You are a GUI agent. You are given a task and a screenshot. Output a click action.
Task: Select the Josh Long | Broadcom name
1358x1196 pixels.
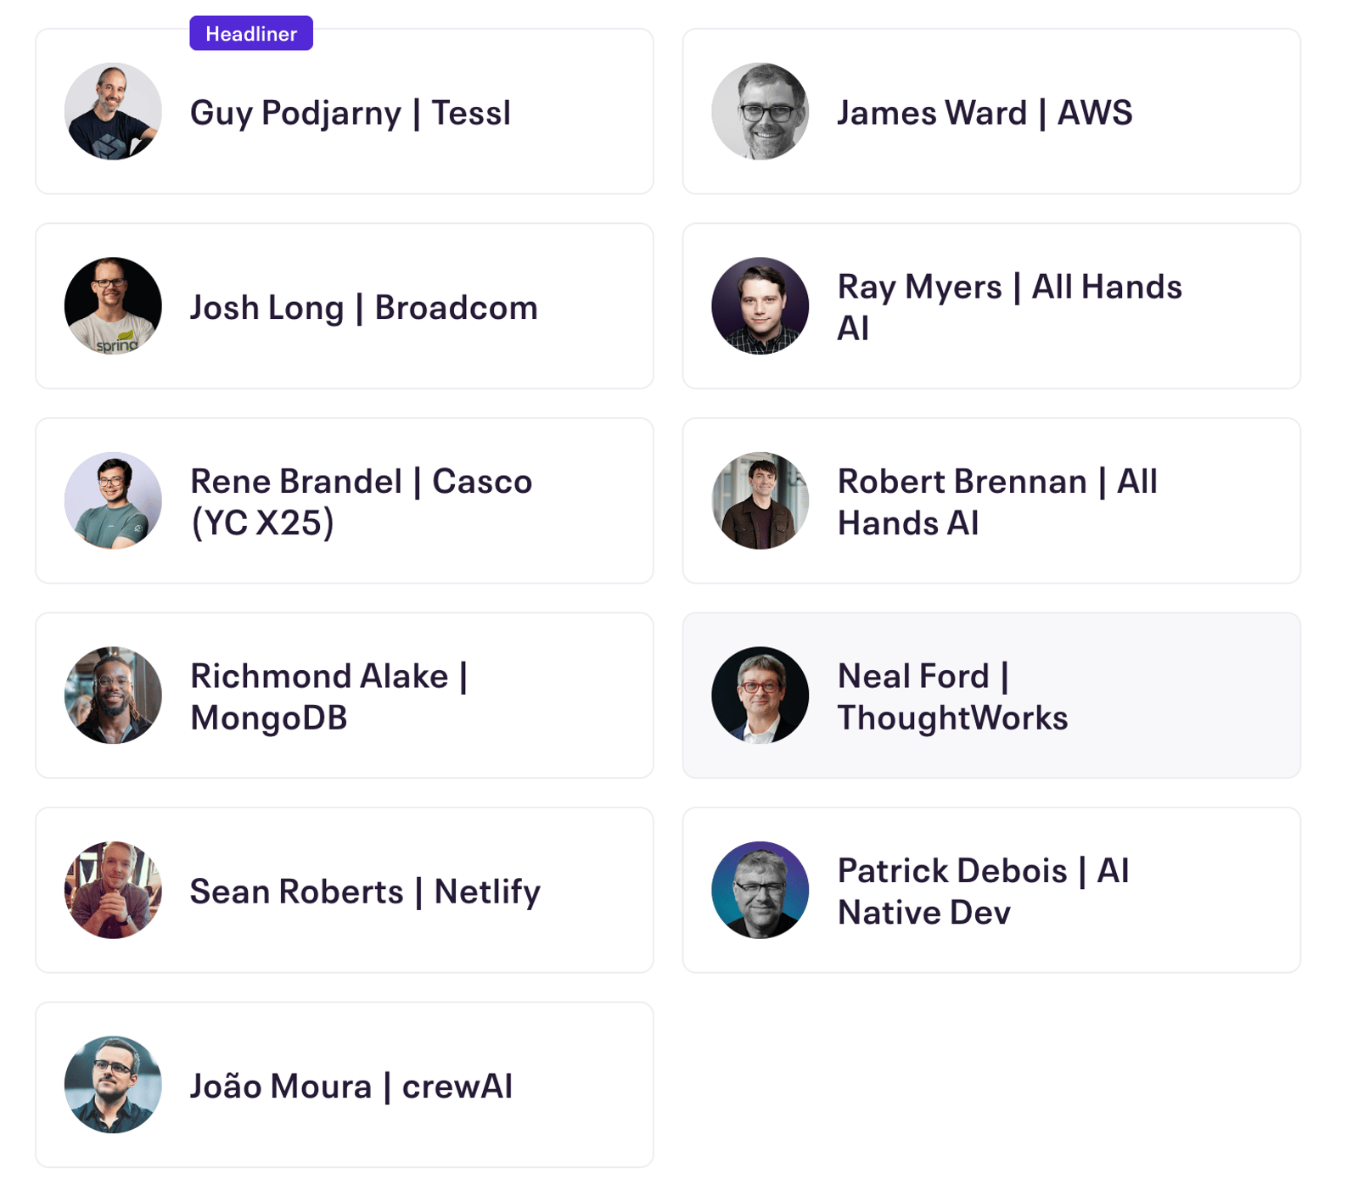click(x=364, y=307)
